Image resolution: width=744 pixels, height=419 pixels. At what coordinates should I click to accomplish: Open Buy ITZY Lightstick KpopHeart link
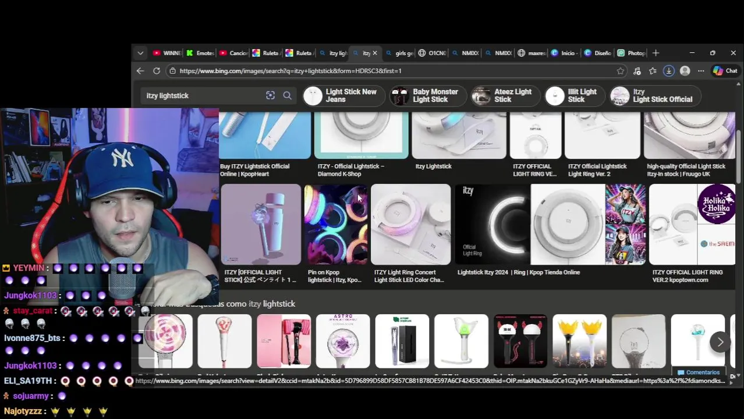[254, 170]
